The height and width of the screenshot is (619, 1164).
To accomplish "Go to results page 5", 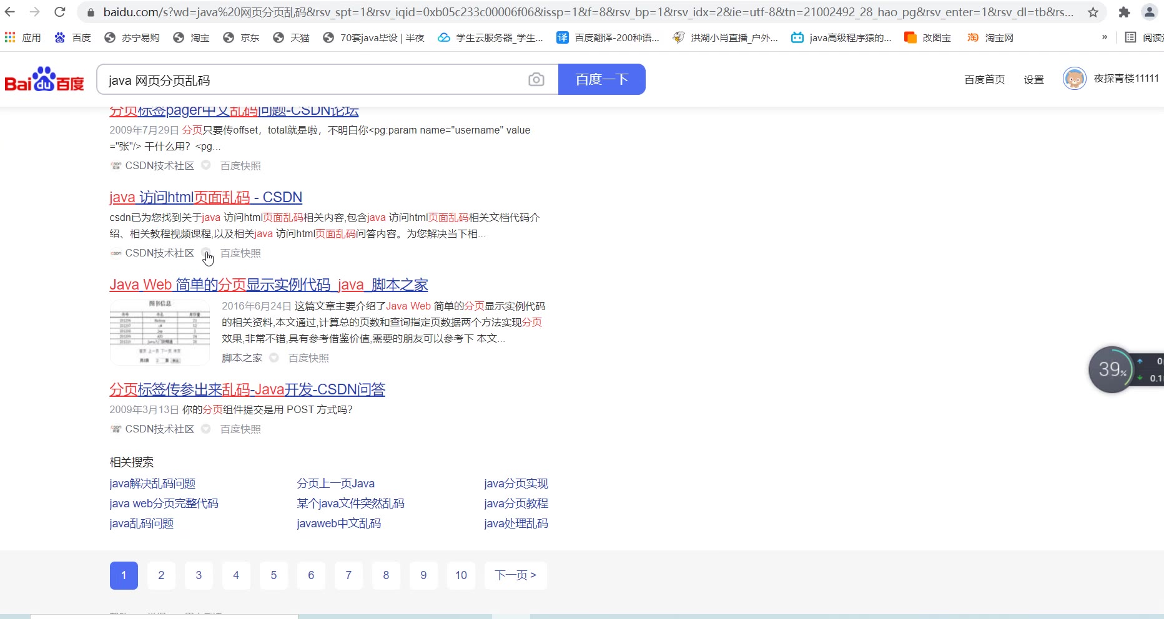I will click(274, 575).
